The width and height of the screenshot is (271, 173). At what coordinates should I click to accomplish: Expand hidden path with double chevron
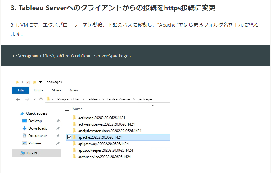[x=54, y=99]
